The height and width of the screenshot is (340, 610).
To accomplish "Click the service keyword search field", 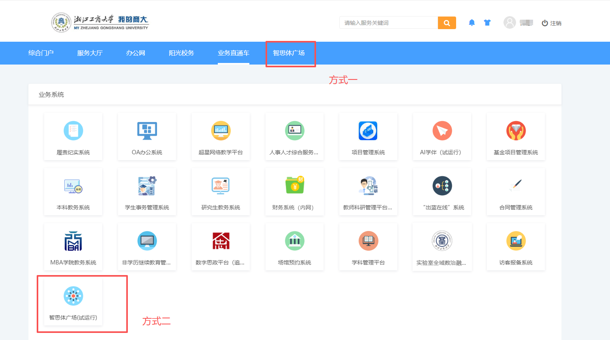I will [389, 23].
